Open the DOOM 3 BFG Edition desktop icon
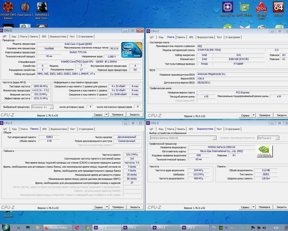The width and height of the screenshot is (288, 231). tap(8, 10)
